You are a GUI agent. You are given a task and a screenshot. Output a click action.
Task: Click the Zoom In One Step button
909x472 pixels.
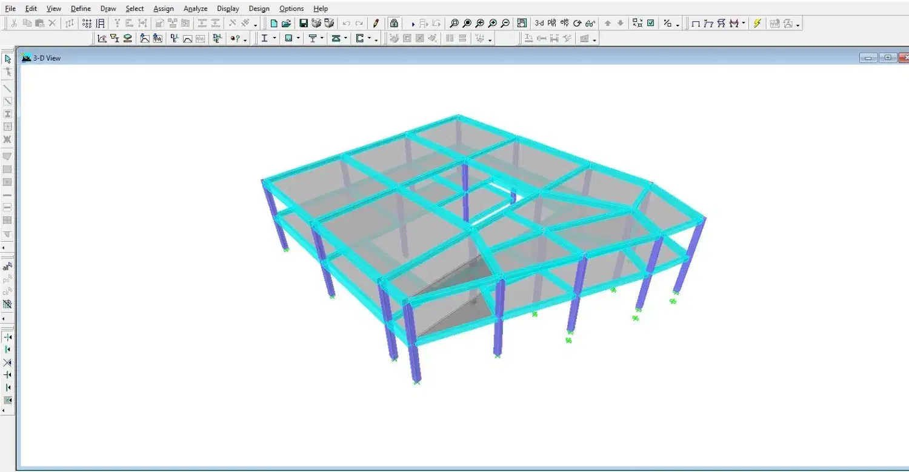(x=493, y=24)
